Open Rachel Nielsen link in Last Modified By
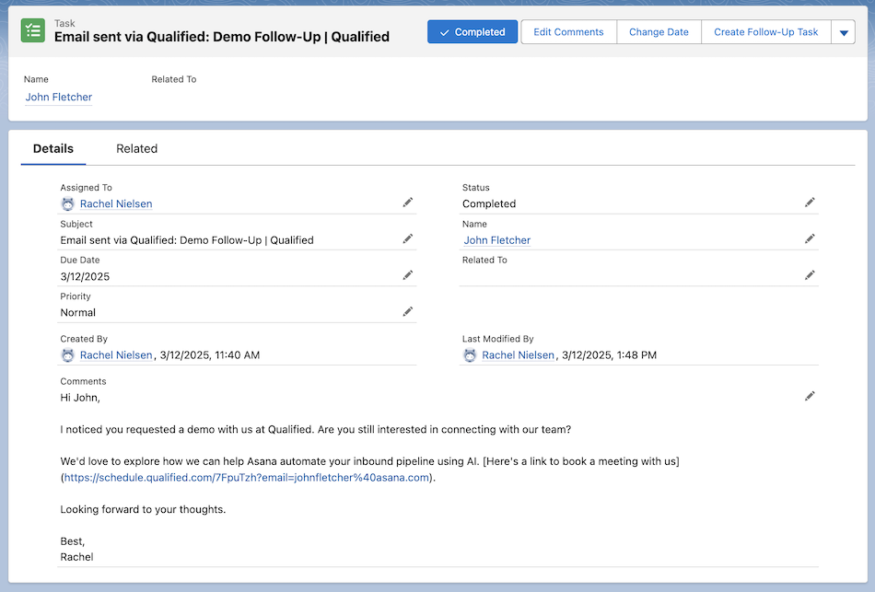Screen dimensions: 875x592 pos(519,355)
